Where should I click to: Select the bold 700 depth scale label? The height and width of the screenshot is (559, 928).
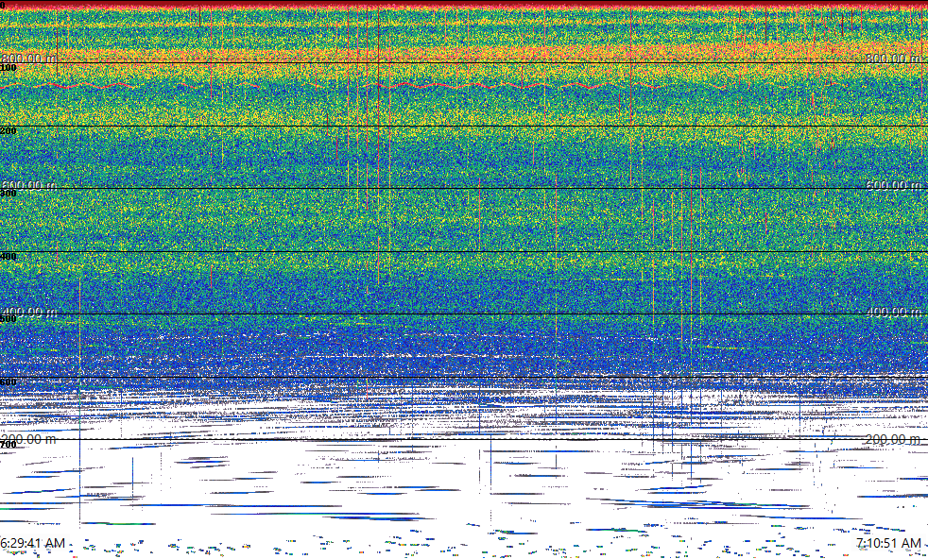click(9, 444)
